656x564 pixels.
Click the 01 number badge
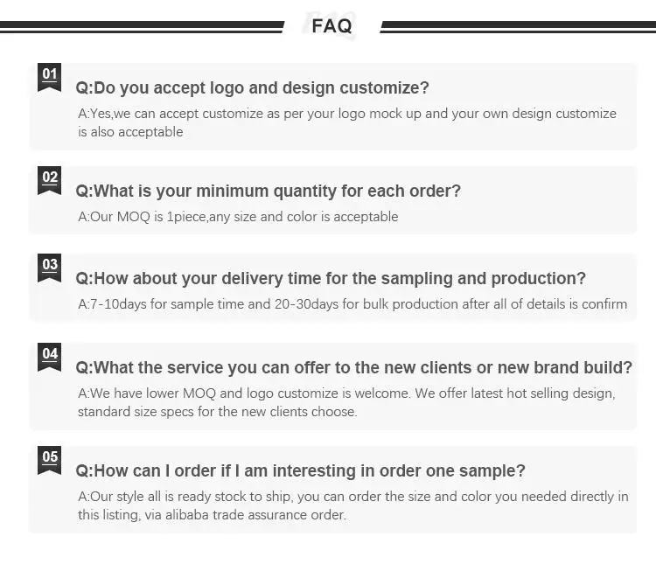click(50, 76)
